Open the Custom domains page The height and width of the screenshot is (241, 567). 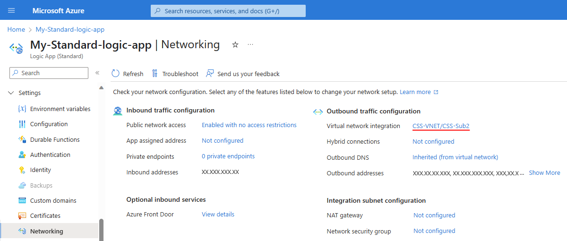point(53,200)
